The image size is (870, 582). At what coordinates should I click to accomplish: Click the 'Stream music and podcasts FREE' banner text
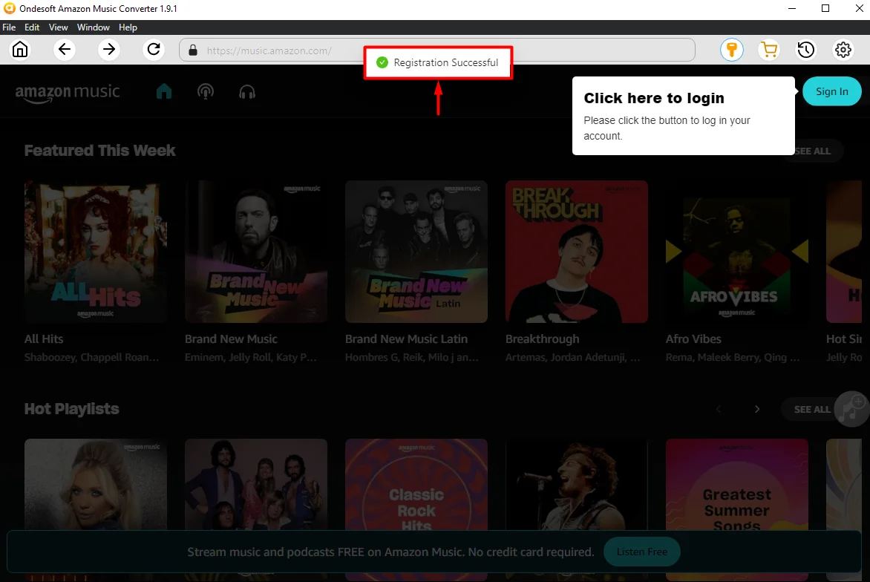(x=390, y=552)
